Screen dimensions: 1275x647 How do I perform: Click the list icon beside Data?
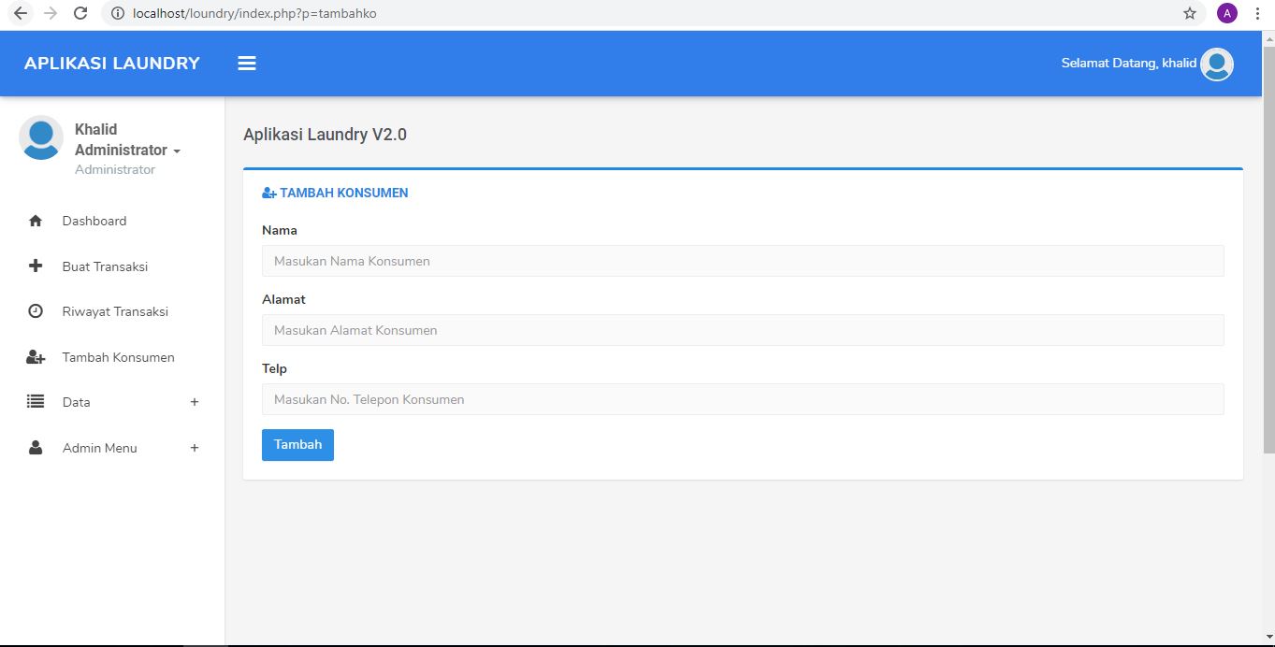pyautogui.click(x=36, y=402)
